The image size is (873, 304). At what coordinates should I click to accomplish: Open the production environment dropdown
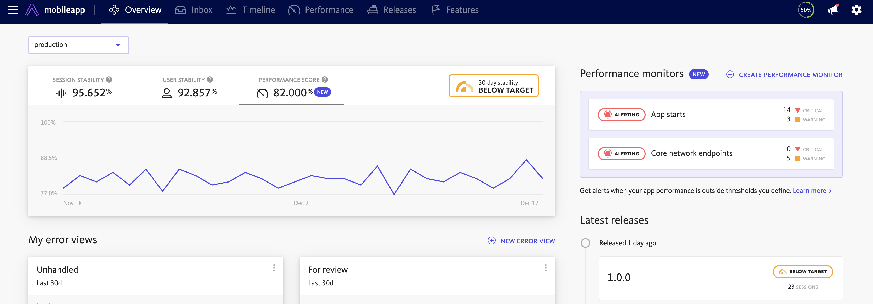coord(78,45)
